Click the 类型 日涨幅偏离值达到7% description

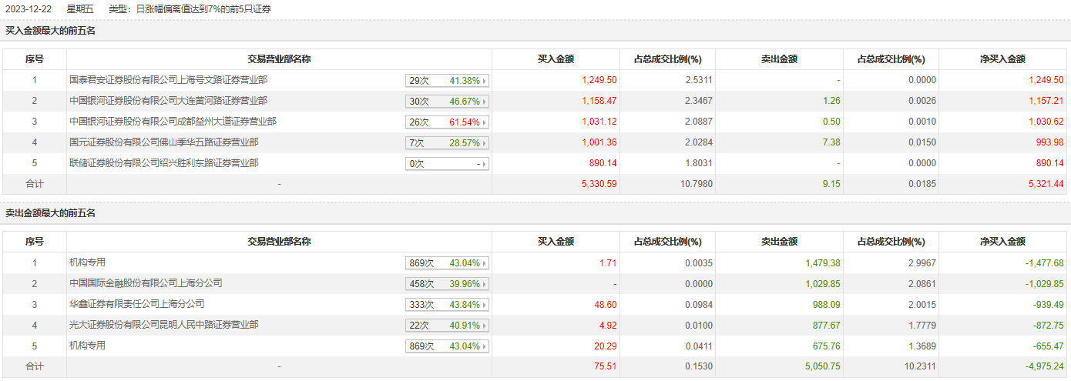click(x=190, y=9)
